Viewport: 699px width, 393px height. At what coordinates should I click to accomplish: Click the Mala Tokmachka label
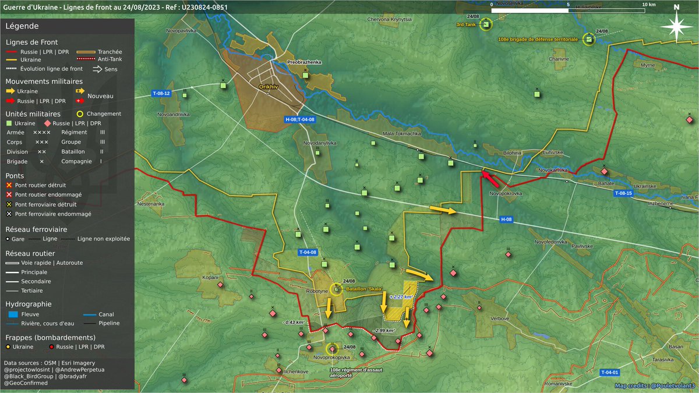click(401, 134)
